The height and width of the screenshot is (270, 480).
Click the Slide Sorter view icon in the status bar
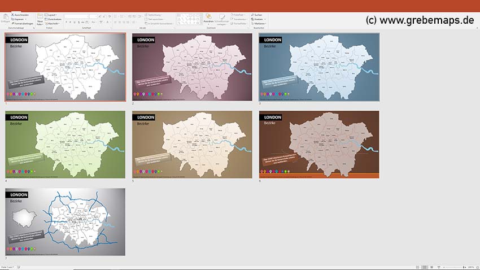pyautogui.click(x=424, y=267)
